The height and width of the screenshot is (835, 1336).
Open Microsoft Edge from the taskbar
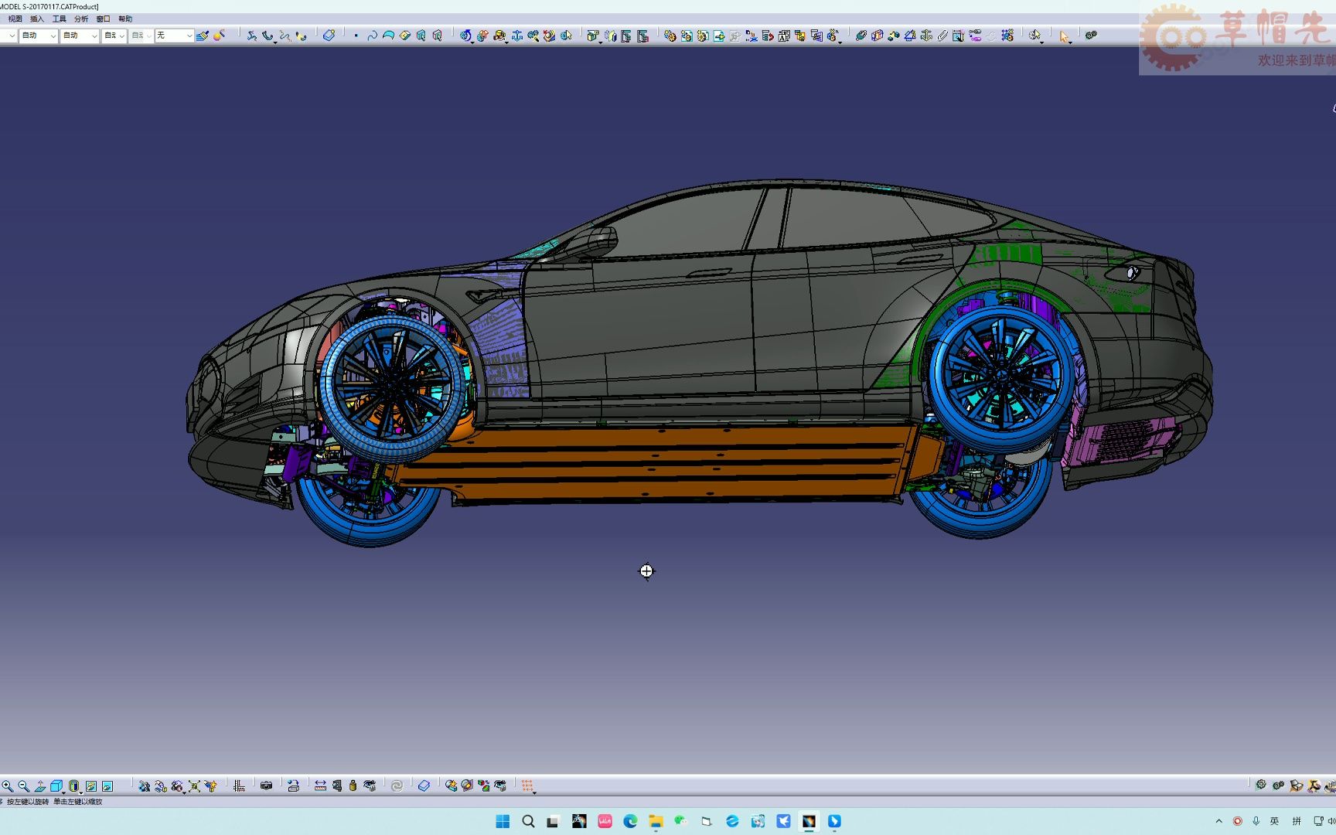pos(630,821)
